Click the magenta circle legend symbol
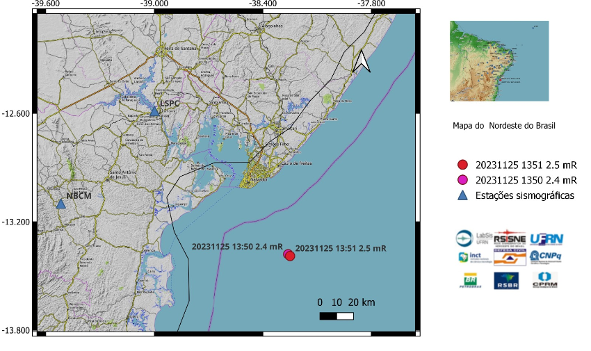This screenshot has height=351, width=591. pos(462,180)
